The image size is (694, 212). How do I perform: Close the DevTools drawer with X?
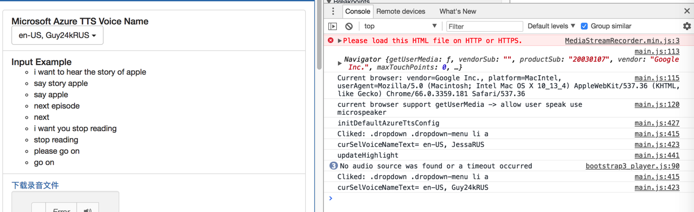pos(687,11)
